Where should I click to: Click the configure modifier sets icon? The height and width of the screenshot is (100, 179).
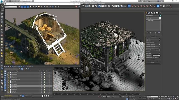[x=159, y=33]
